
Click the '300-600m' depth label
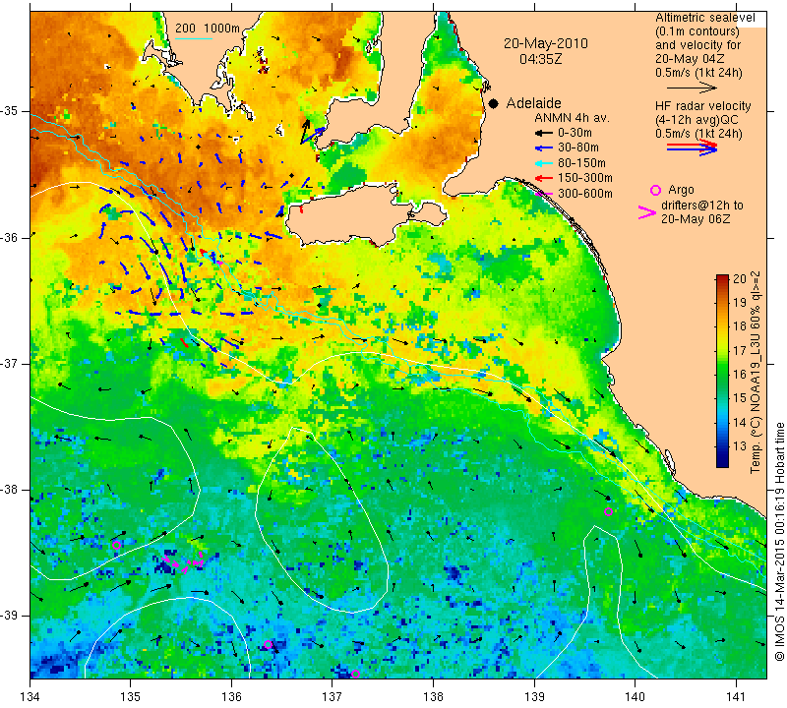coord(585,194)
